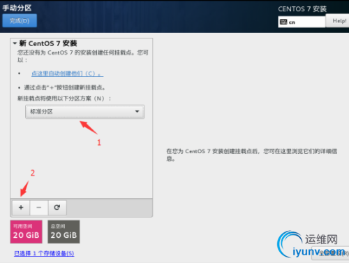349x263 pixels.
Task: Click the 手动分区 page title
Action: pos(17,8)
